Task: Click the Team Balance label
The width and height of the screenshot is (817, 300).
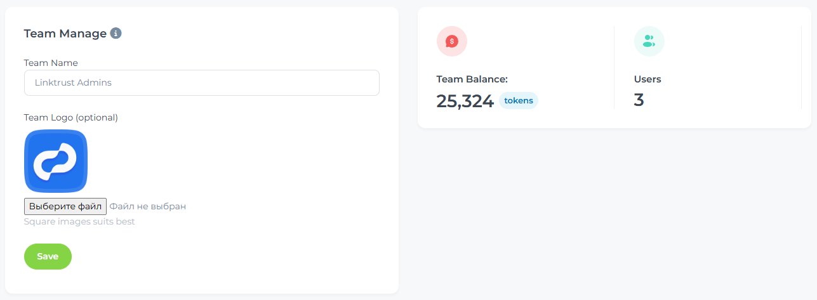Action: [472, 79]
